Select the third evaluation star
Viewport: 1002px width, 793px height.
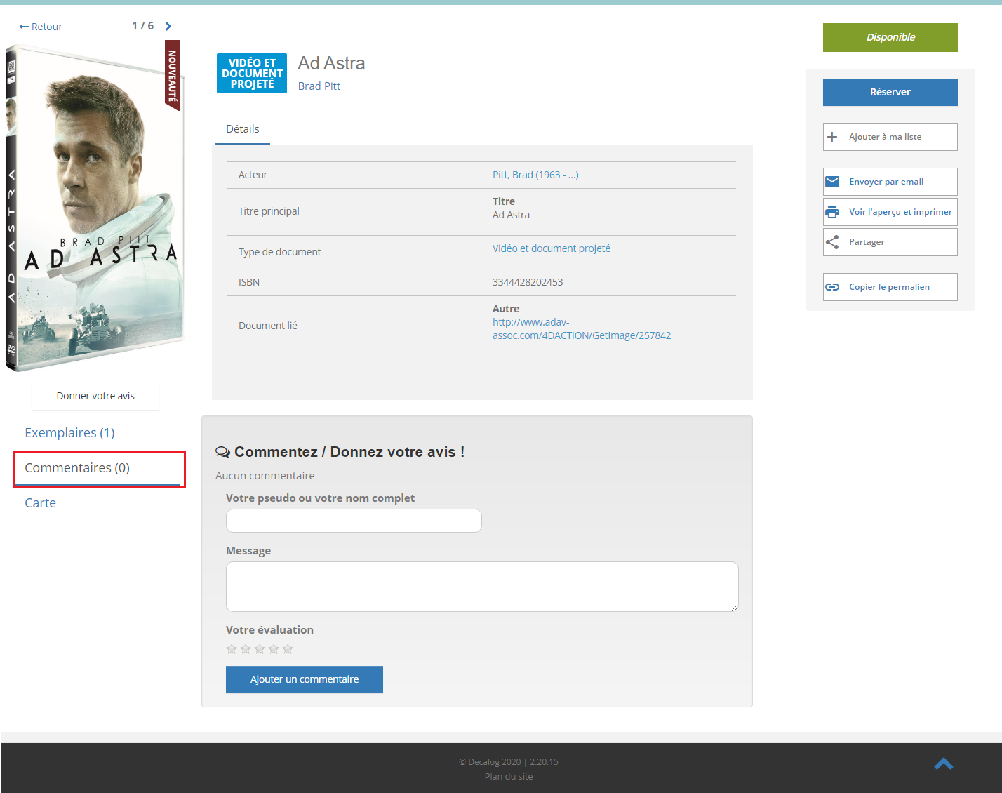(260, 649)
